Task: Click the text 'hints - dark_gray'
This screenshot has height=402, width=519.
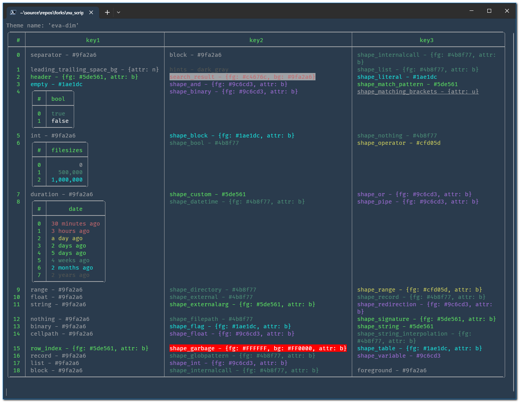Action: (199, 70)
